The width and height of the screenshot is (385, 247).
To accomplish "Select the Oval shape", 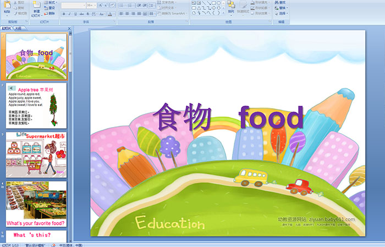I will pyautogui.click(x=218, y=3).
